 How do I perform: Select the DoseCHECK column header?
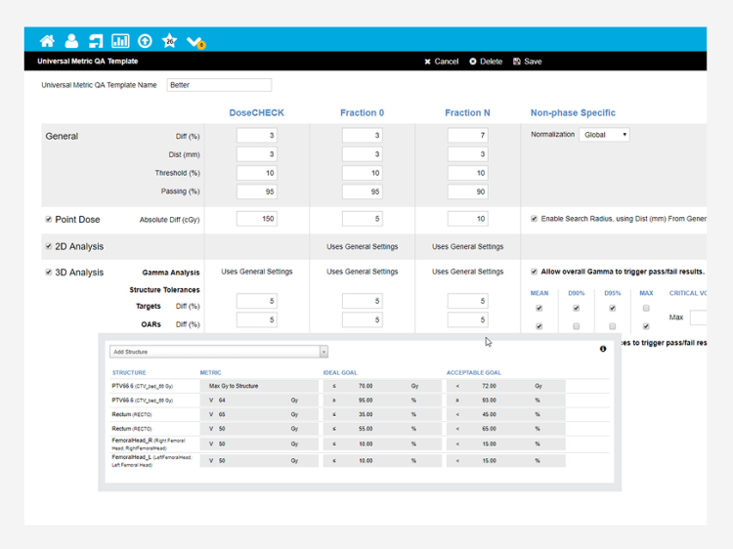pos(257,112)
